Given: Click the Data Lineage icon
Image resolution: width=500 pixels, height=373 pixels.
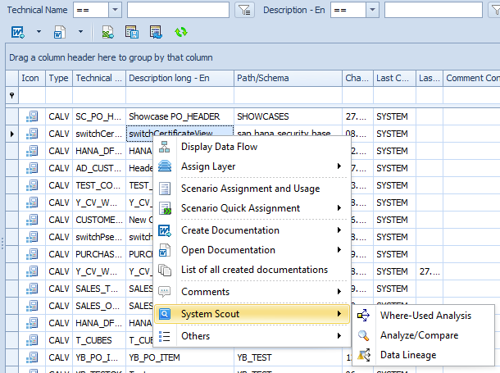Looking at the screenshot, I should tap(364, 355).
